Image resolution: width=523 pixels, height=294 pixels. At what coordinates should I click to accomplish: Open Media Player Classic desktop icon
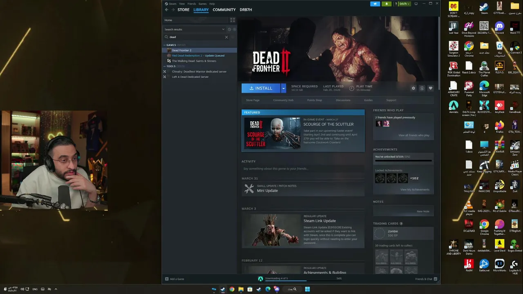[x=515, y=168]
